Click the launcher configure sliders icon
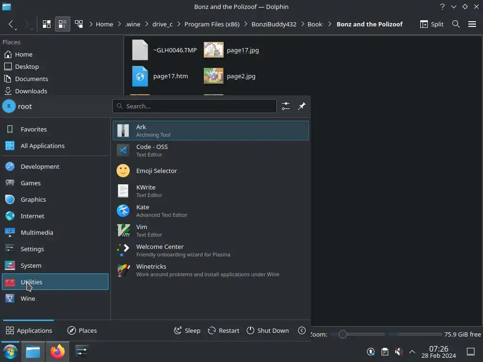This screenshot has height=362, width=483. 285,106
